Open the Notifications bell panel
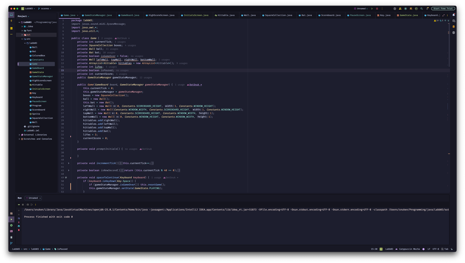 [454, 15]
